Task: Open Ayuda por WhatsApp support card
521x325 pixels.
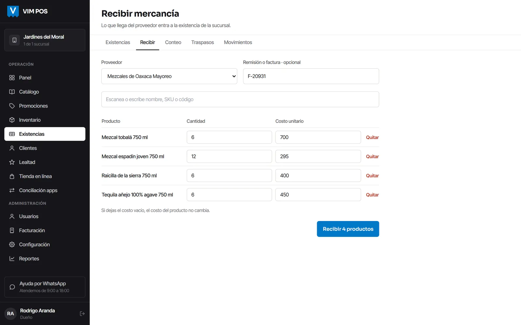Action: click(x=45, y=287)
